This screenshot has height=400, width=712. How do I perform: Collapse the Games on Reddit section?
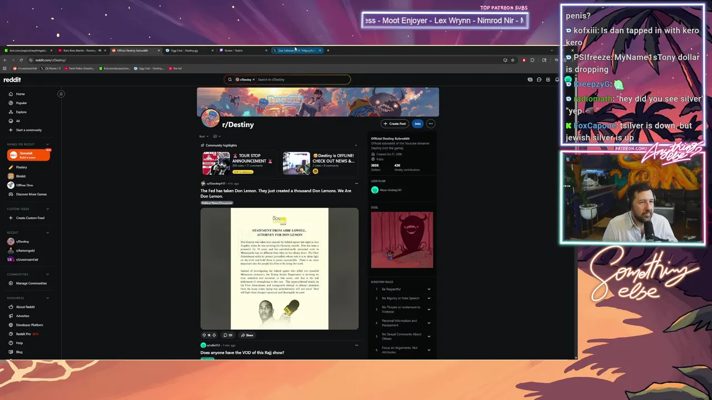[x=47, y=144]
